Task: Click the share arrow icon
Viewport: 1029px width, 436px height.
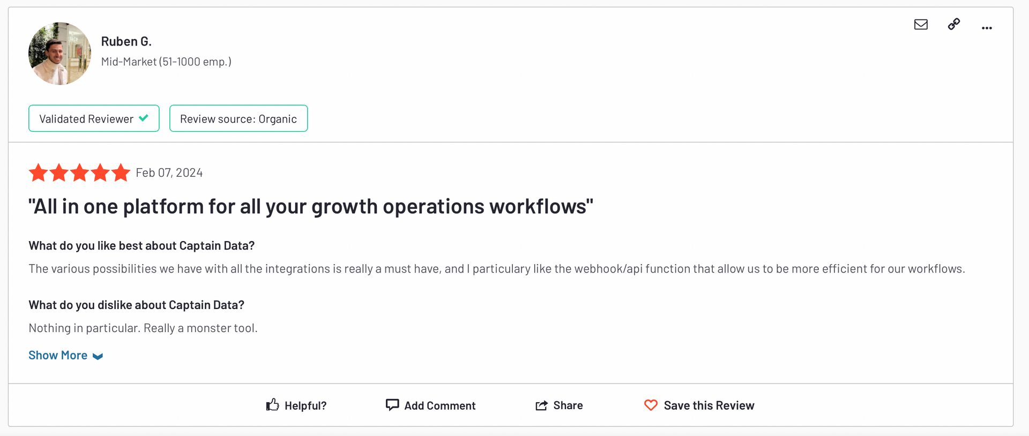Action: 541,405
